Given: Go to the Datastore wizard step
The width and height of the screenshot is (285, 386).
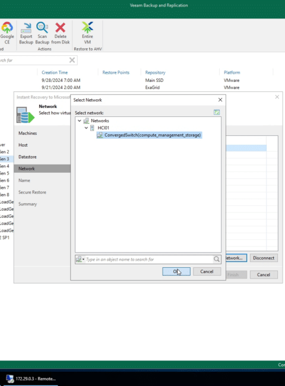Looking at the screenshot, I should coord(27,157).
